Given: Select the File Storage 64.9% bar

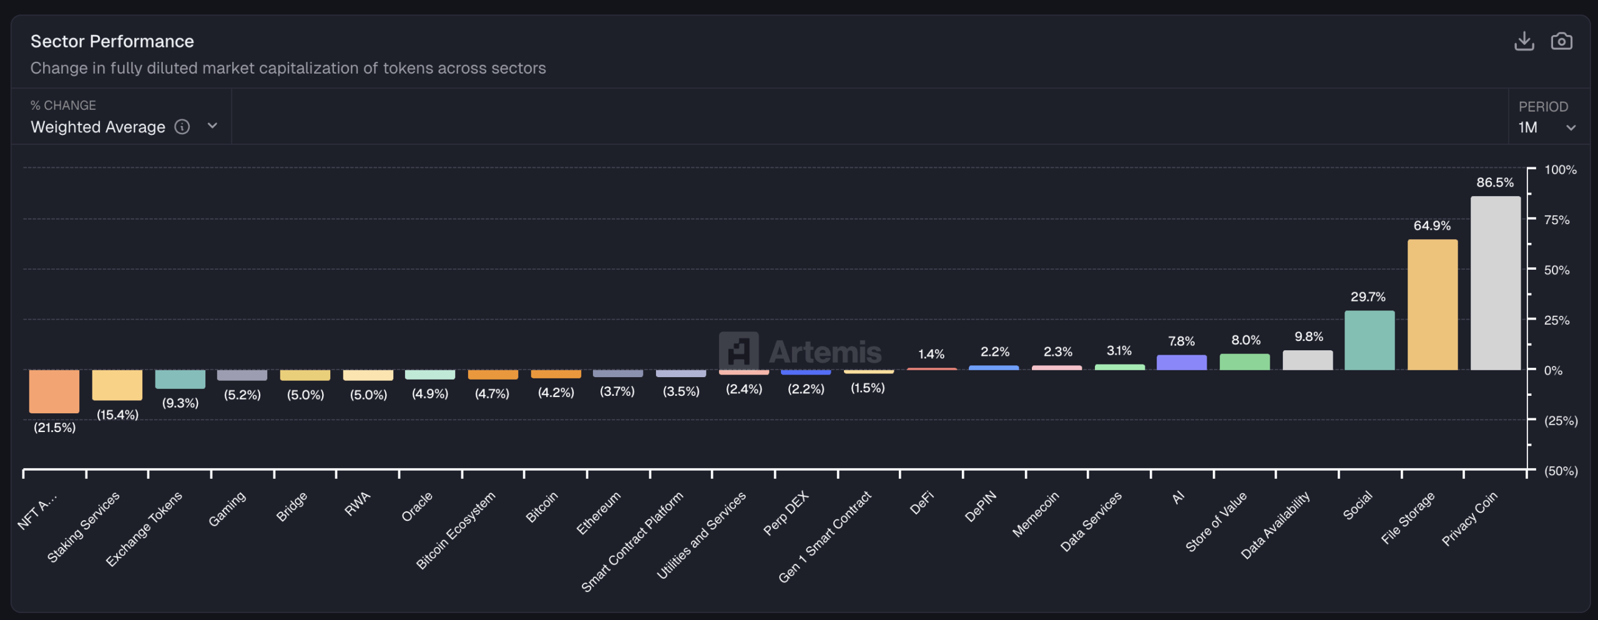Looking at the screenshot, I should click(x=1432, y=305).
